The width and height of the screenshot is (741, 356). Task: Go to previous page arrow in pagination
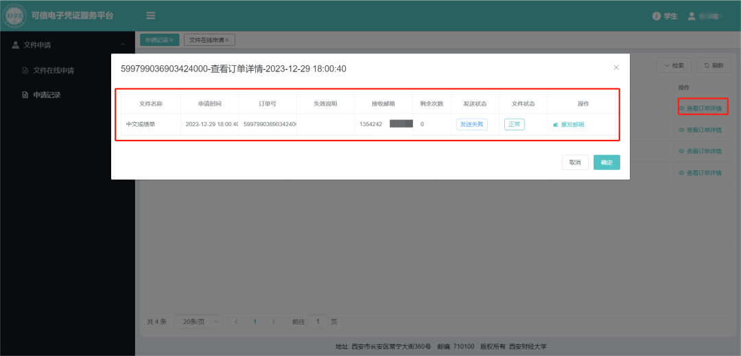(x=236, y=322)
